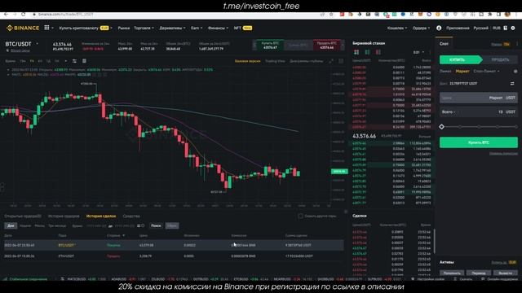Click the browser reload icon

[x=23, y=15]
